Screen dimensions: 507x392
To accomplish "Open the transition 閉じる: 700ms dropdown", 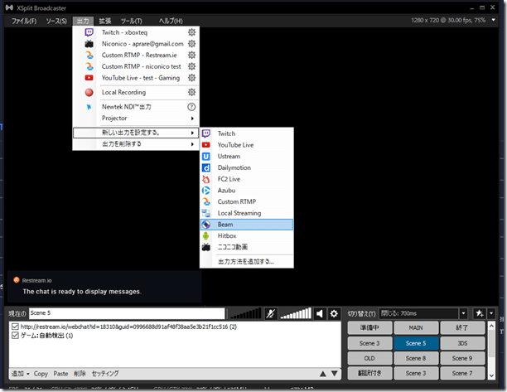I will [x=463, y=313].
